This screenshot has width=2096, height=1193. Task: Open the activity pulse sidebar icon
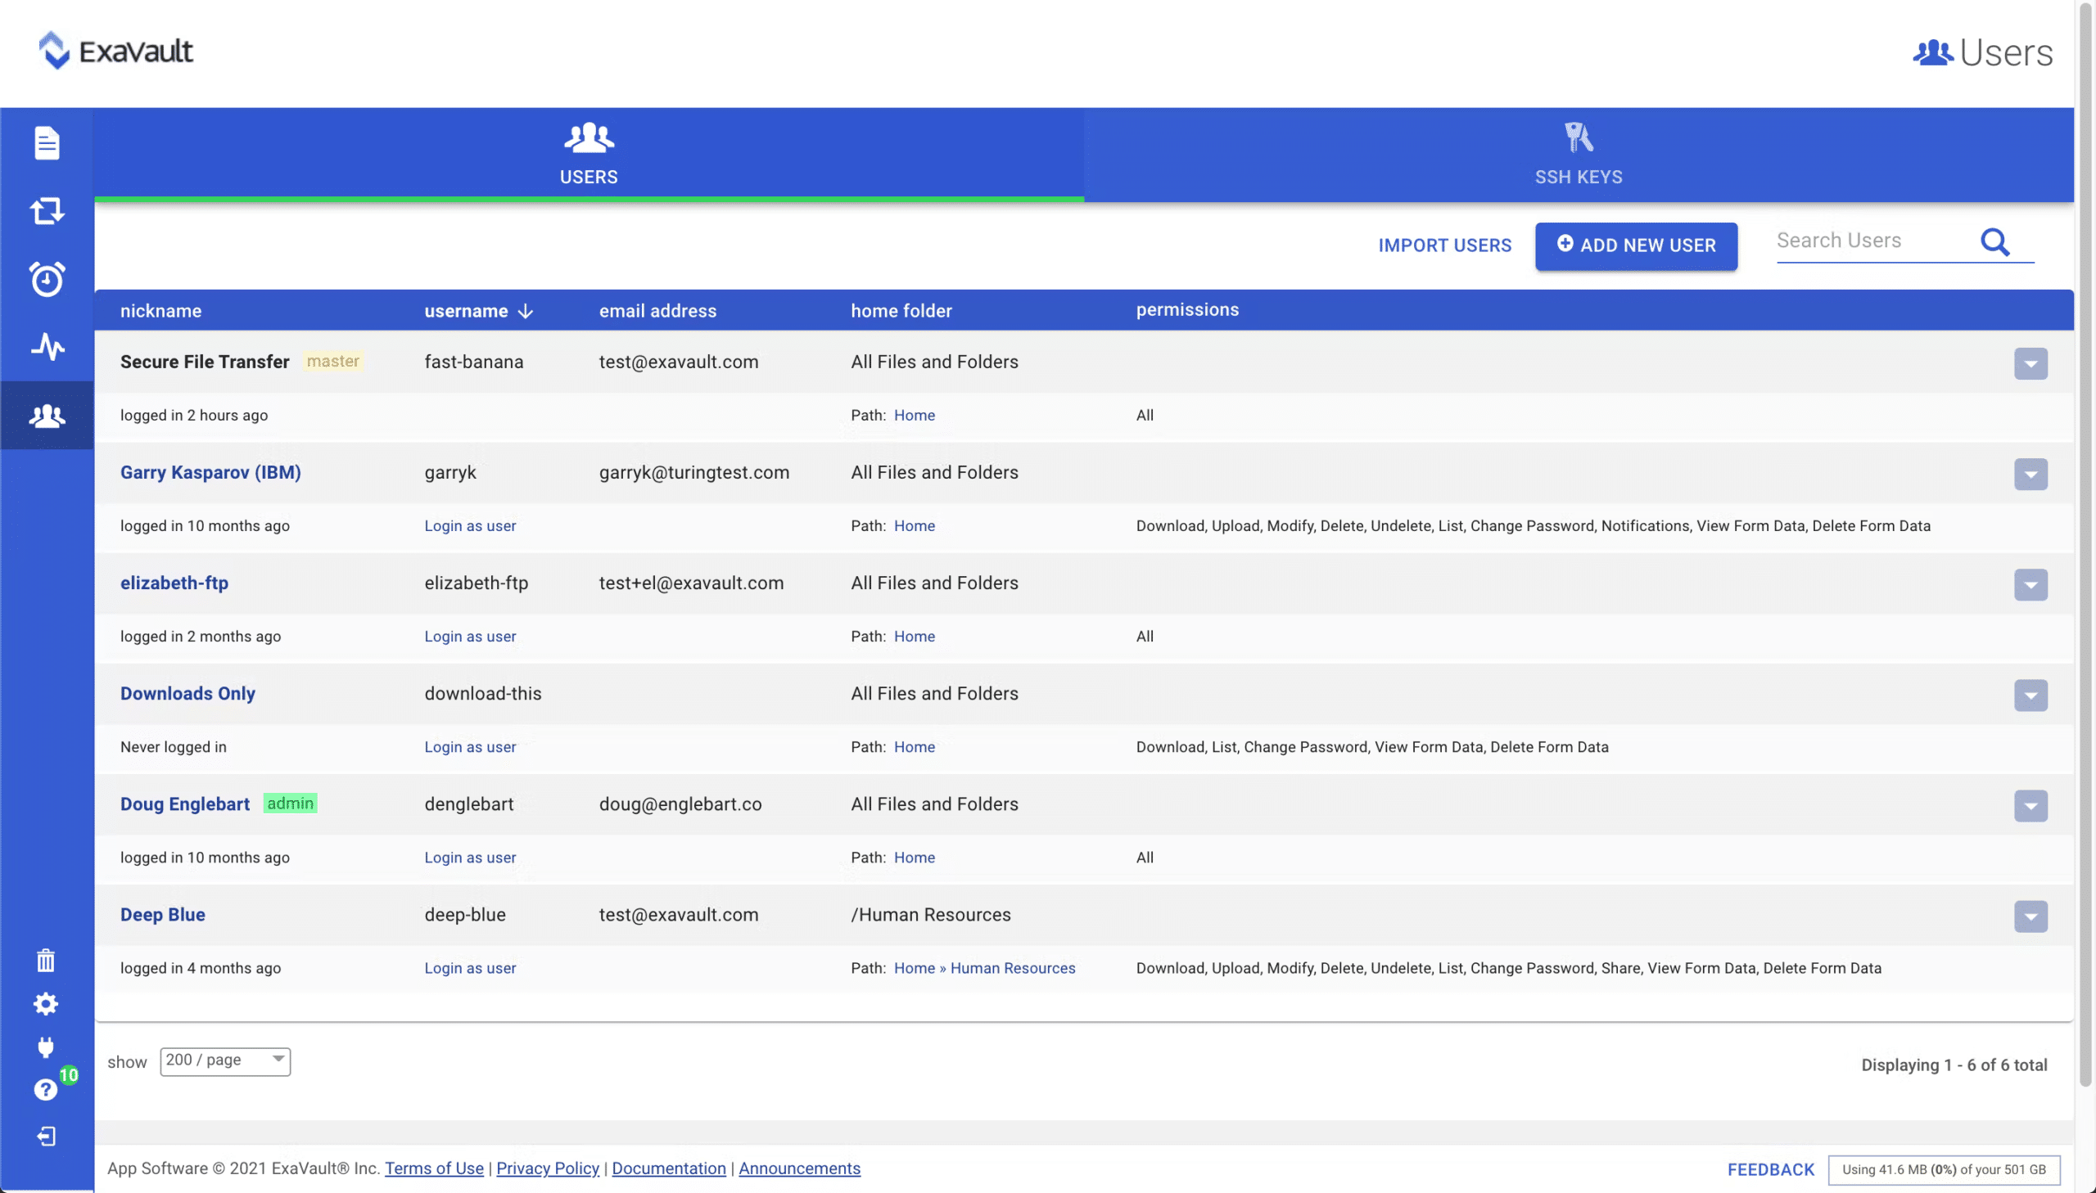pos(47,347)
